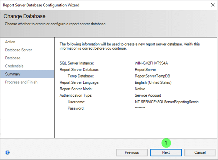Click the WIN-GV2FHVT9S4A instance name

pyautogui.click(x=151, y=63)
